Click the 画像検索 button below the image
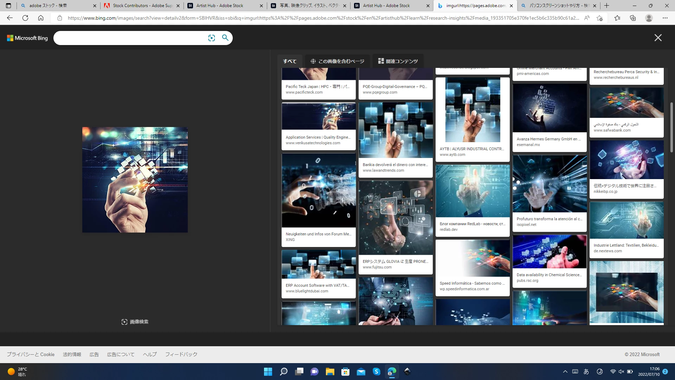This screenshot has height=380, width=675. (135, 322)
